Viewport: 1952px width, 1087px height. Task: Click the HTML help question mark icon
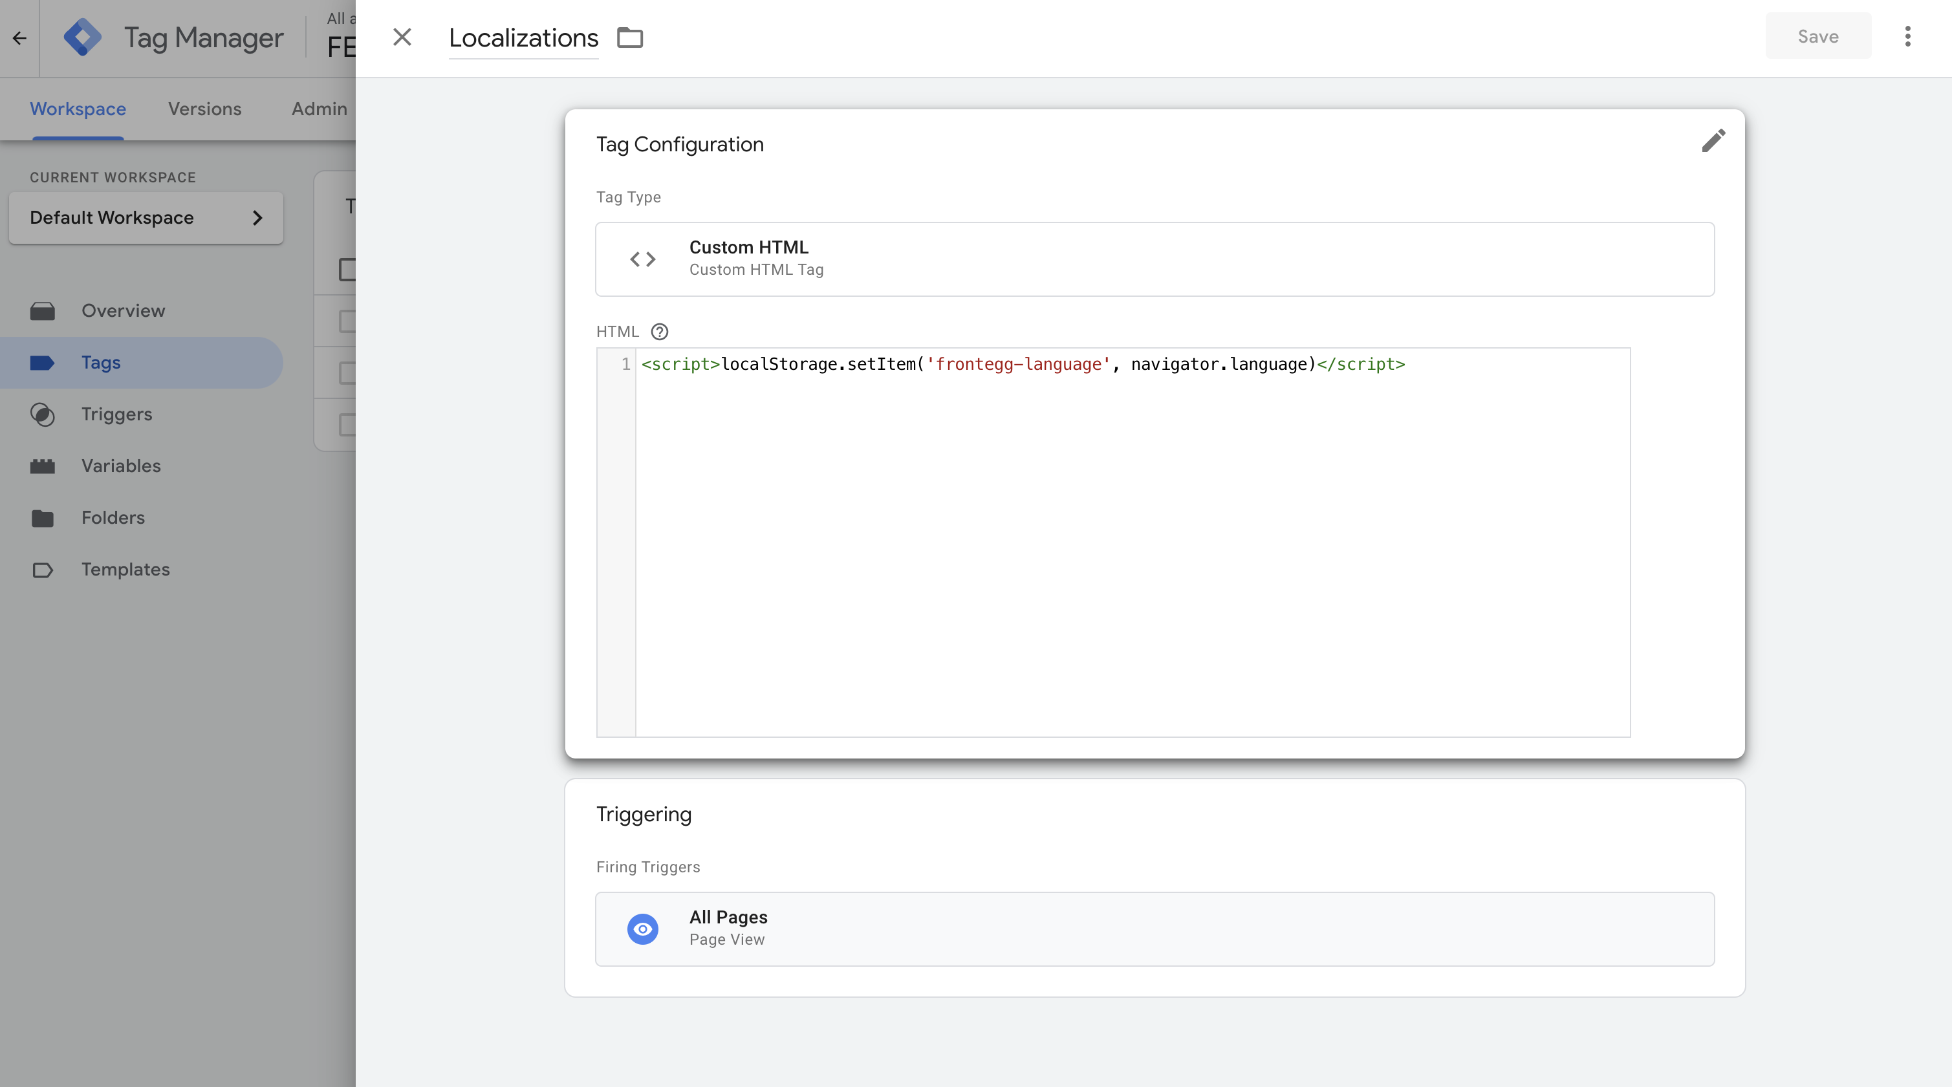click(658, 330)
